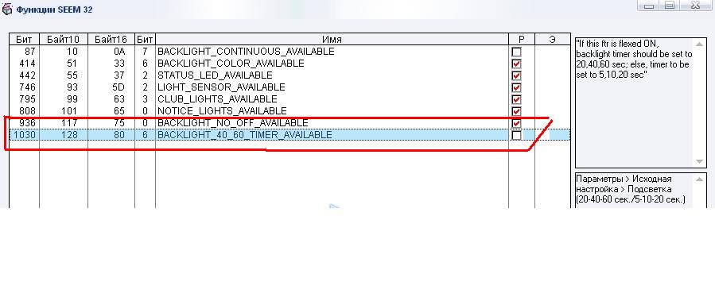Click description box scroll up arrow
The width and height of the screenshot is (715, 305).
click(x=700, y=44)
